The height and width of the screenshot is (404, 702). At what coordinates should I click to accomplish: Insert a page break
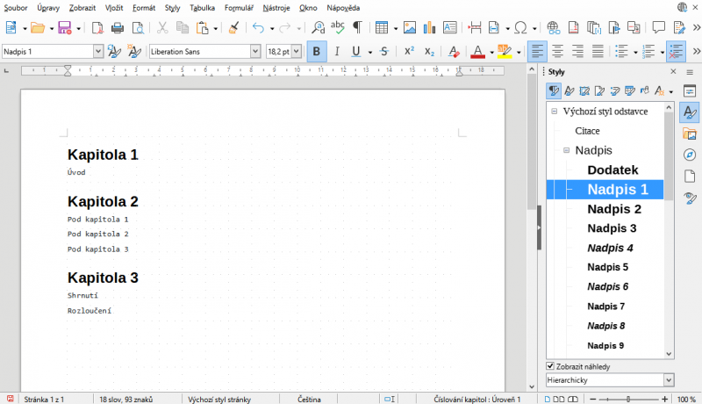[x=474, y=28]
